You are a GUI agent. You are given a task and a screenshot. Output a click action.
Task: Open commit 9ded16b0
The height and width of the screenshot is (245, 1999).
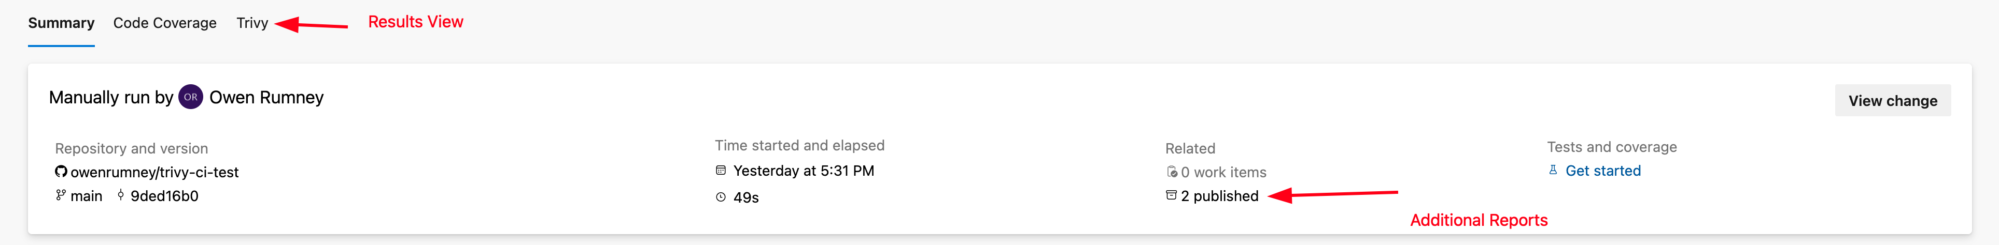click(x=164, y=196)
